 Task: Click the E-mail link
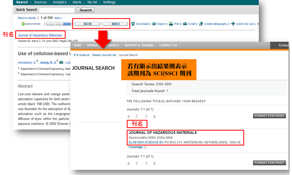click(192, 24)
